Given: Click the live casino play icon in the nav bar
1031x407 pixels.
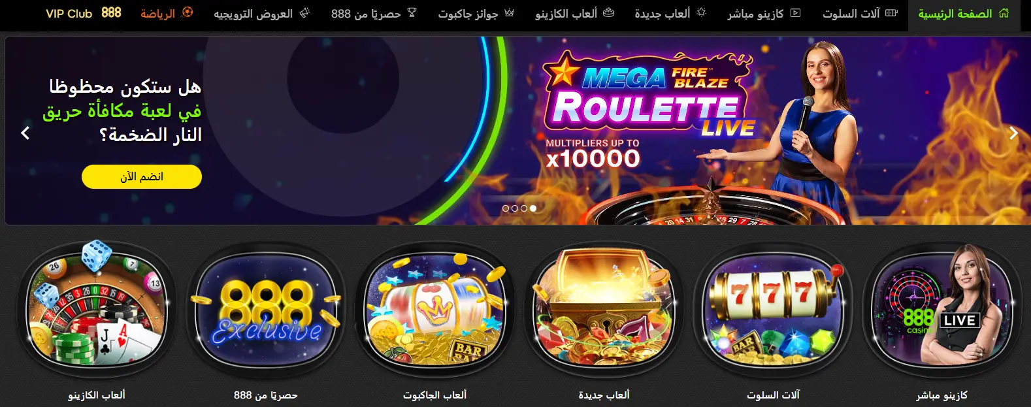Looking at the screenshot, I should 795,12.
